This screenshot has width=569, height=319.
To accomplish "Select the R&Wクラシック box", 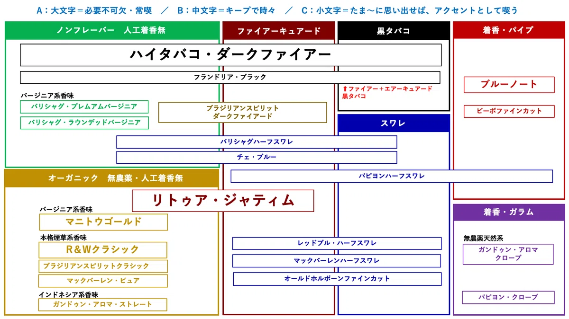I will [103, 250].
